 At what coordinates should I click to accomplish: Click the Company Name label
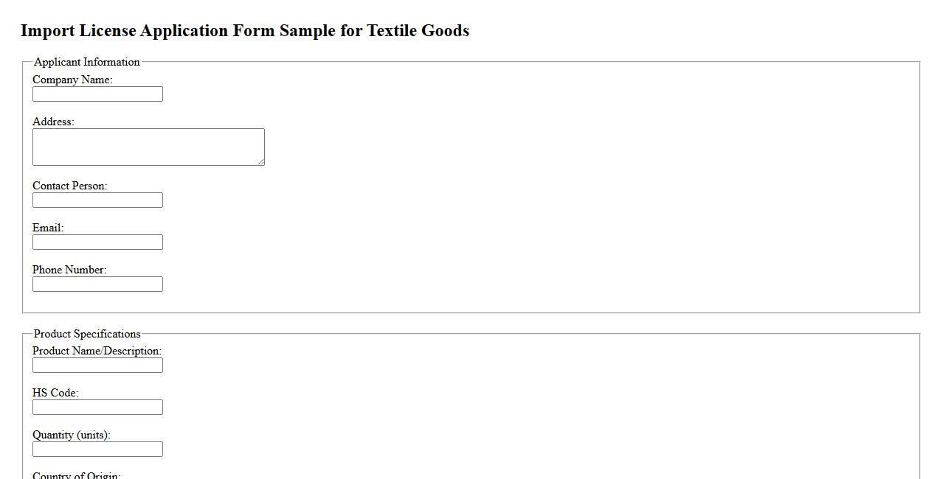point(72,80)
